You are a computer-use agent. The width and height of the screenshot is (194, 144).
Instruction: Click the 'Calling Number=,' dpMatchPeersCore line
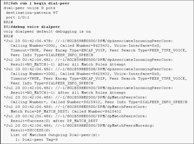pyautogui.click(x=99, y=102)
